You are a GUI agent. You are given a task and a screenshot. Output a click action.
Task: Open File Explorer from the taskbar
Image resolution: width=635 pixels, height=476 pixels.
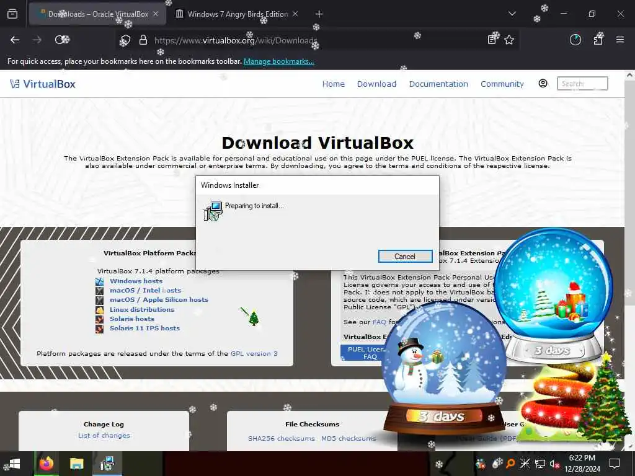click(x=76, y=464)
